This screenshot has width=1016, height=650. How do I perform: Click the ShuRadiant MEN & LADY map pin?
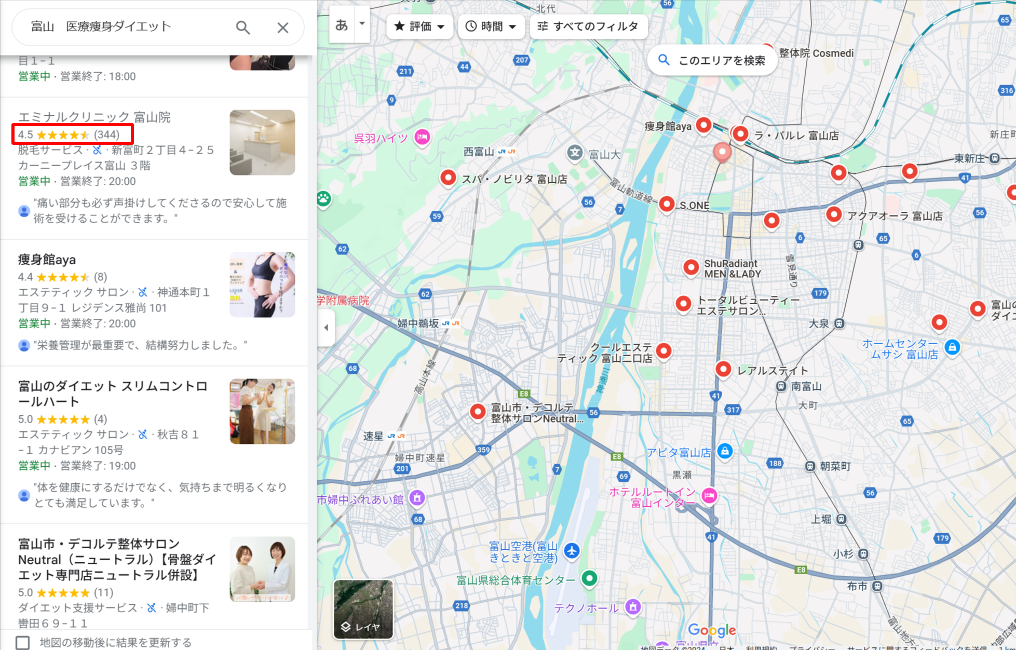pos(691,267)
